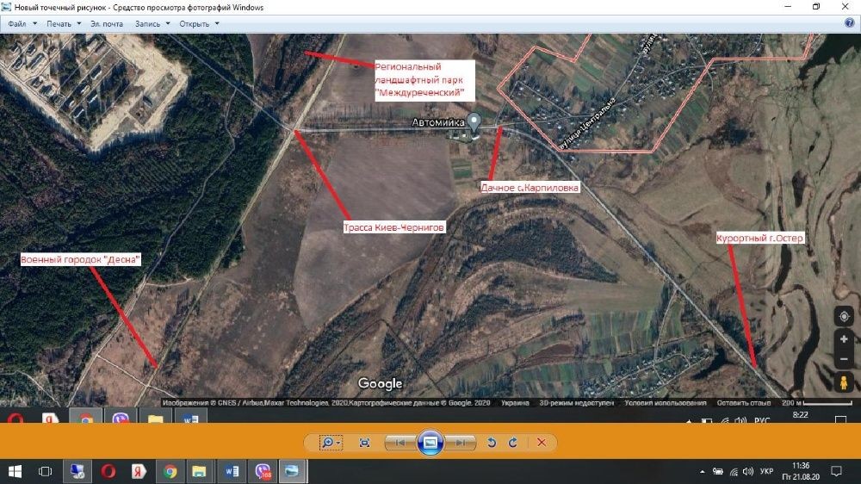
Task: Open Google Chrome from the taskbar
Action: pyautogui.click(x=170, y=471)
